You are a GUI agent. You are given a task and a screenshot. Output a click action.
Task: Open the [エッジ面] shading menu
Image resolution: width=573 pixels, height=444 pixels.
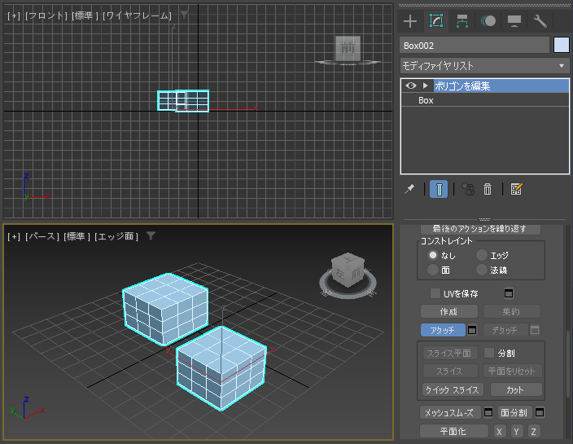pos(116,236)
